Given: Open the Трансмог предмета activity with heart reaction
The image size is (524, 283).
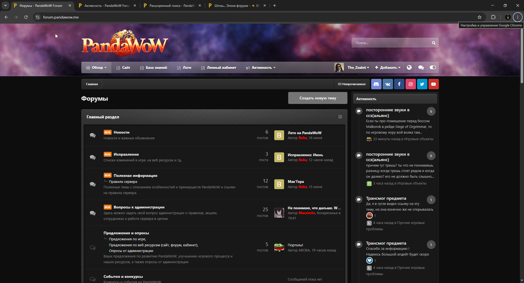Looking at the screenshot, I should (386, 243).
